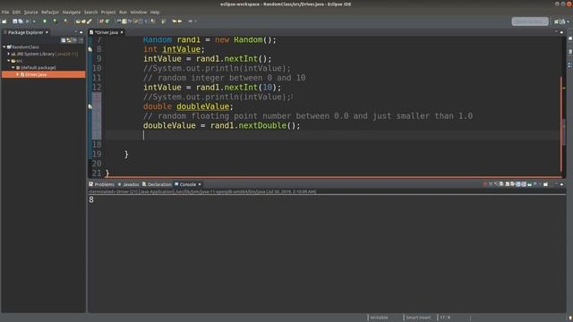573x322 pixels.
Task: Click the Display Selected Console icon
Action: 535,184
